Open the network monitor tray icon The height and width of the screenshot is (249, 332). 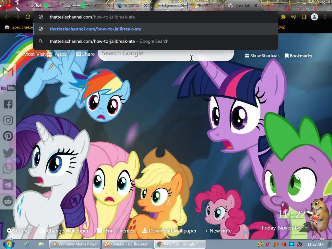(x=291, y=244)
